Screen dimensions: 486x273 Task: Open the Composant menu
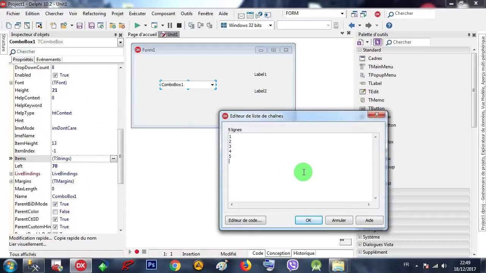163,14
